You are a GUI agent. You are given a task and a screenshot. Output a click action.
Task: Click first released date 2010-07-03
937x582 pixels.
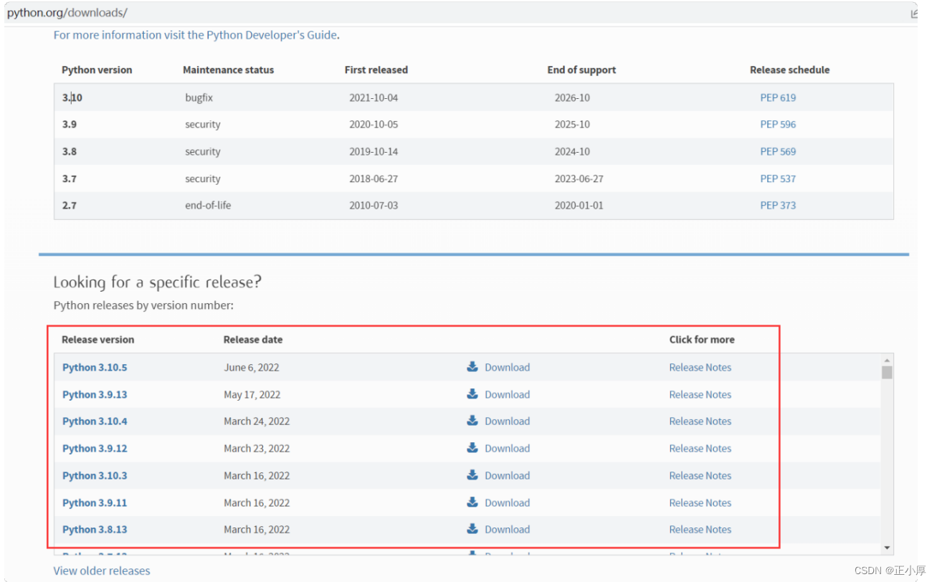point(374,205)
